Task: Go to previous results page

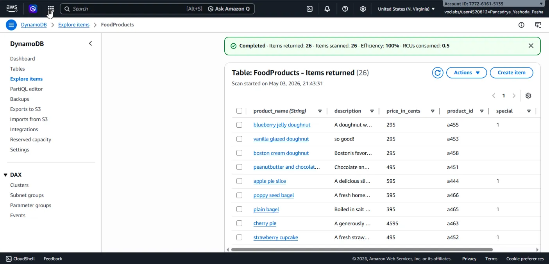Action: [x=494, y=96]
